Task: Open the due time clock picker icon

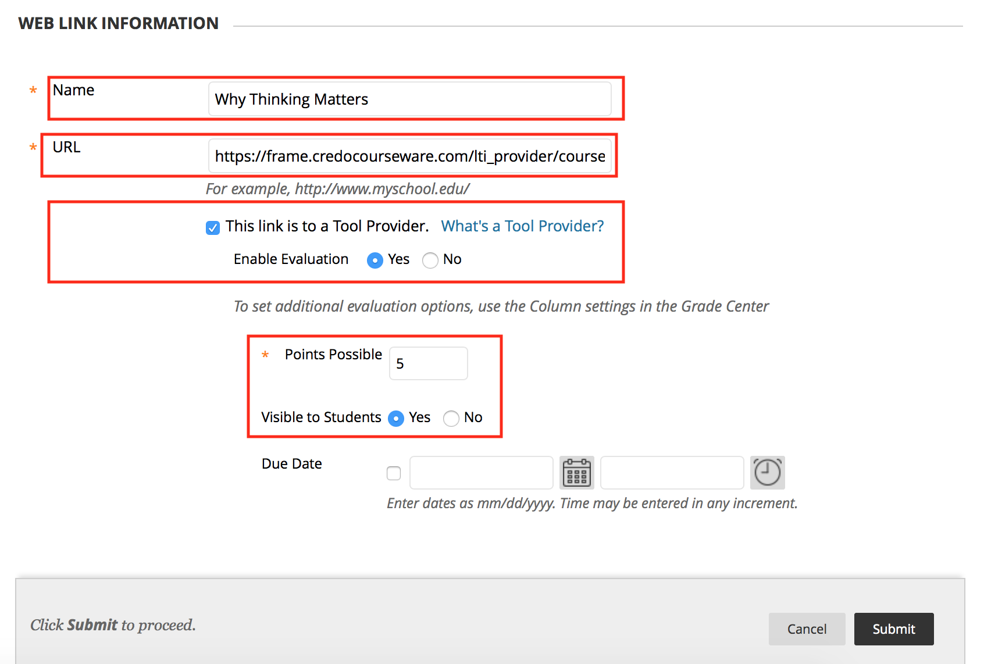Action: coord(767,472)
